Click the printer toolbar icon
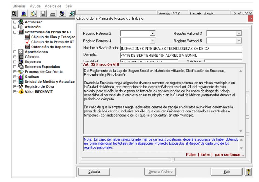 [x=53, y=14]
